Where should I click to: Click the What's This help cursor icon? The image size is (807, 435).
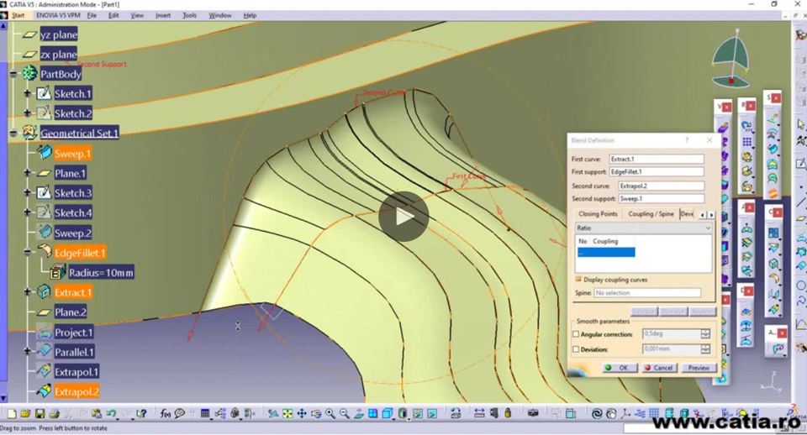(141, 413)
